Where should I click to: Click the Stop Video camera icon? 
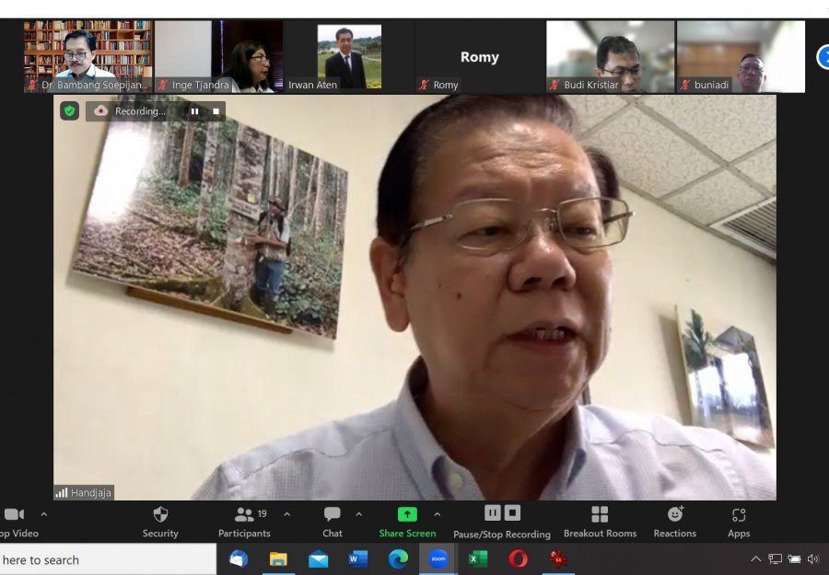coord(14,514)
